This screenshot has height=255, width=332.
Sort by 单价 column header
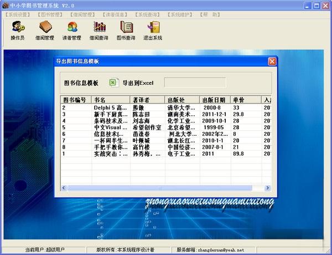click(246, 100)
